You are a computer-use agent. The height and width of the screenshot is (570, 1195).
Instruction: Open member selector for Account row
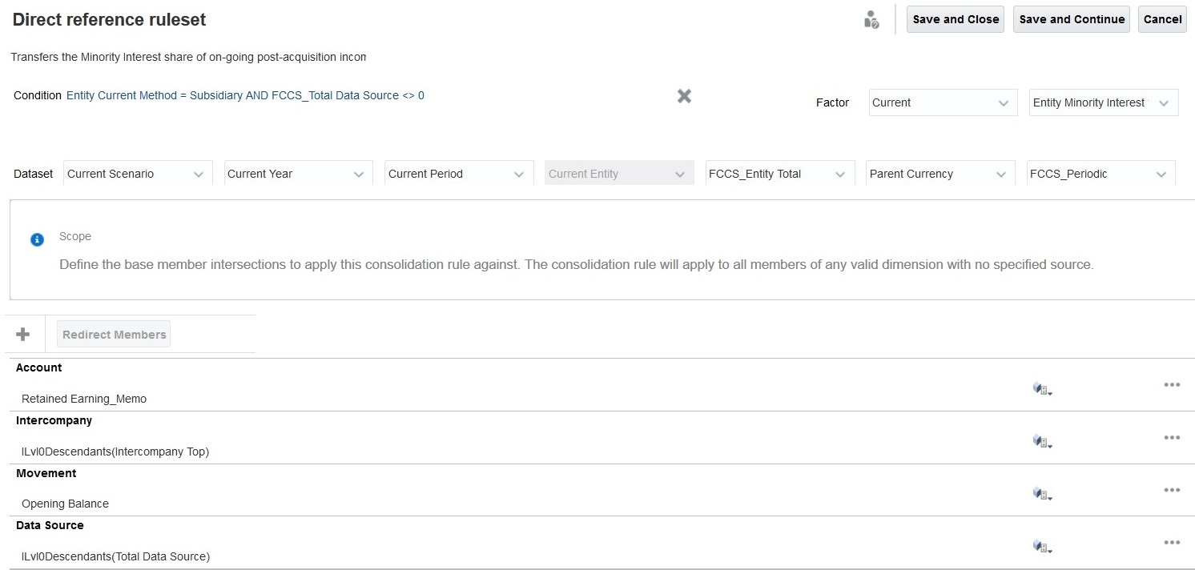tap(1041, 389)
